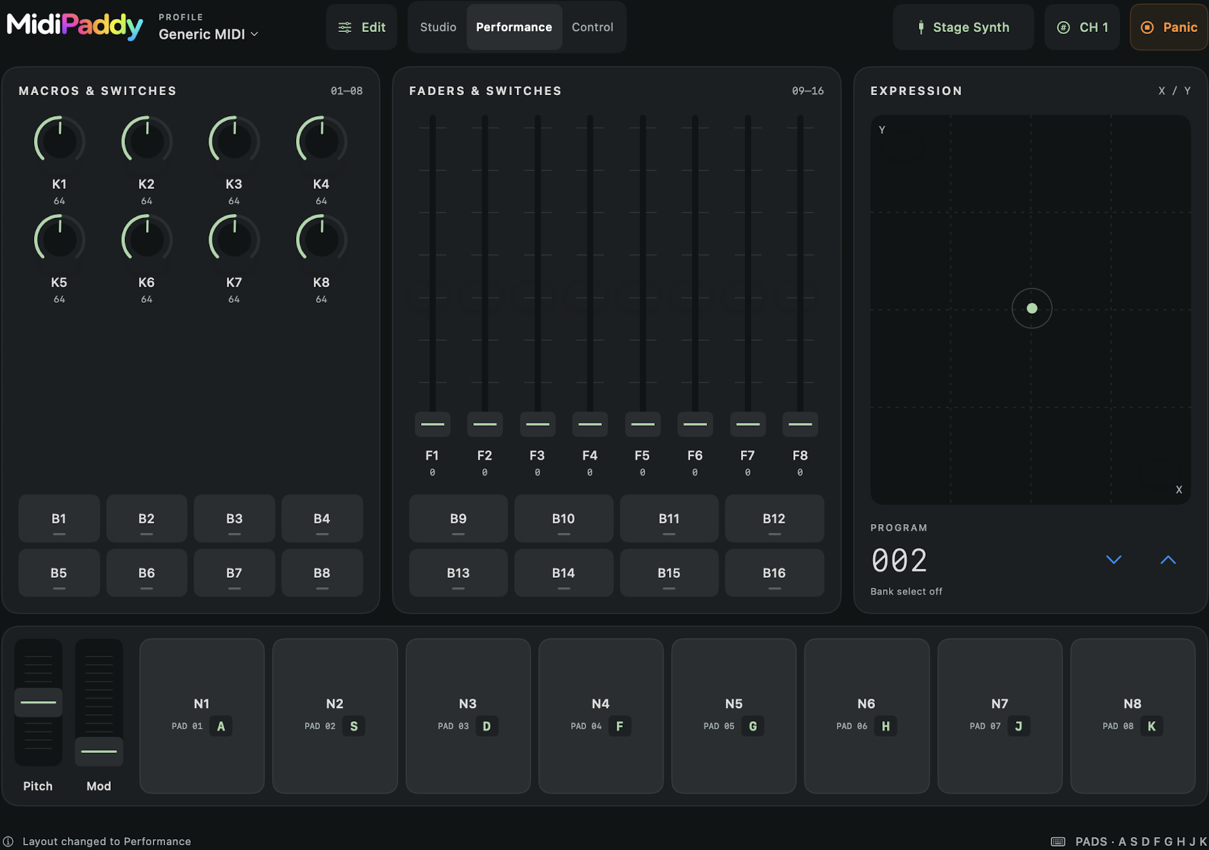The image size is (1209, 850).
Task: Toggle switch B14
Action: click(x=564, y=573)
